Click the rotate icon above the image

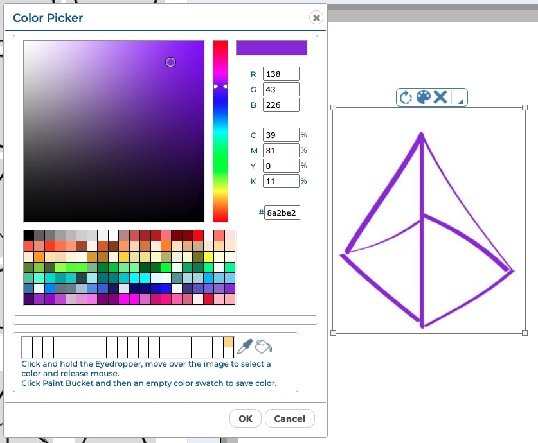(406, 98)
